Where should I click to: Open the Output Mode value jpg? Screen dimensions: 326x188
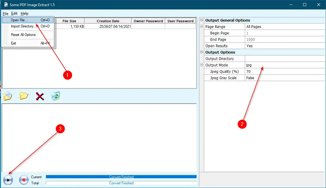[x=285, y=65]
